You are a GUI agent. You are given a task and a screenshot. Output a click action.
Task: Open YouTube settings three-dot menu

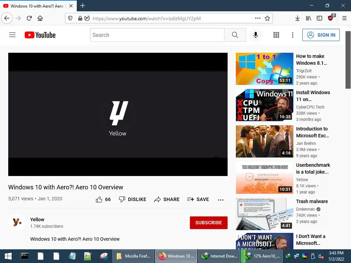point(293,35)
